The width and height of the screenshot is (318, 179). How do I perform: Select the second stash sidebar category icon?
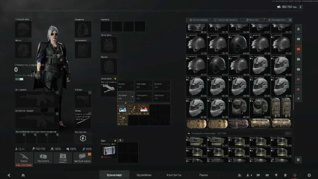point(299,39)
